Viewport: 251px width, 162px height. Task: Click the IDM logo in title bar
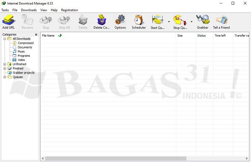tap(3, 3)
